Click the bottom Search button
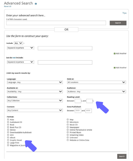Screen dimensions: 133x161 (x=122, y=156)
